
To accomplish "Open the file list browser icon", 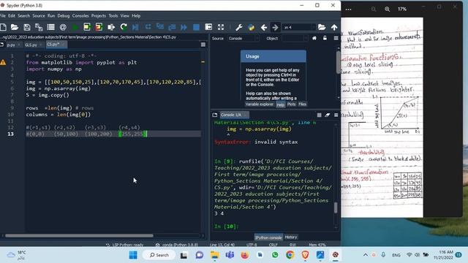I will (50, 28).
